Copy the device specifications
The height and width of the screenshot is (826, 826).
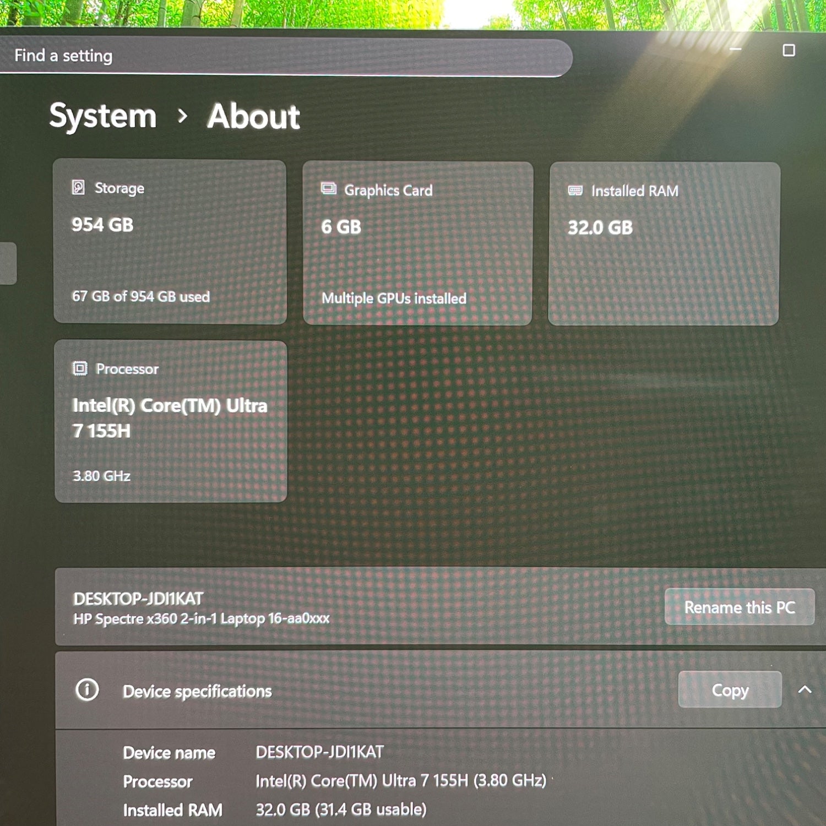click(730, 689)
